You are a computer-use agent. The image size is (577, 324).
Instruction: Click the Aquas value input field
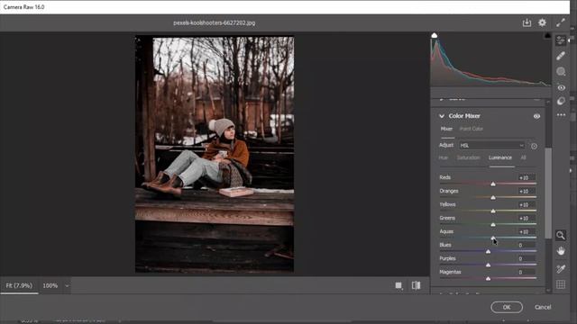(526, 232)
